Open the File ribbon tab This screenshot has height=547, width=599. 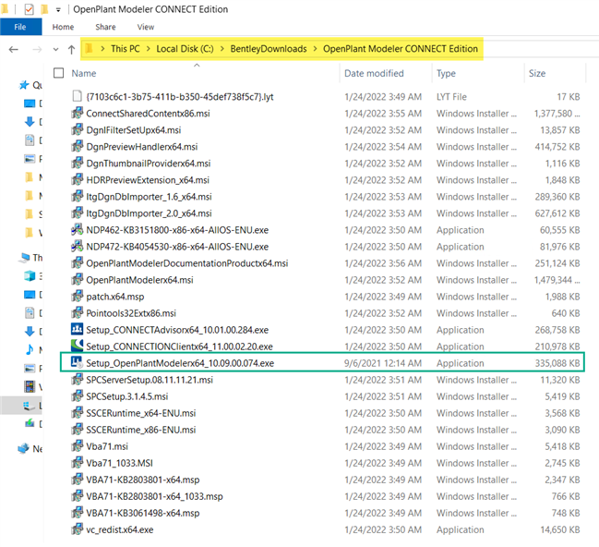tap(20, 27)
